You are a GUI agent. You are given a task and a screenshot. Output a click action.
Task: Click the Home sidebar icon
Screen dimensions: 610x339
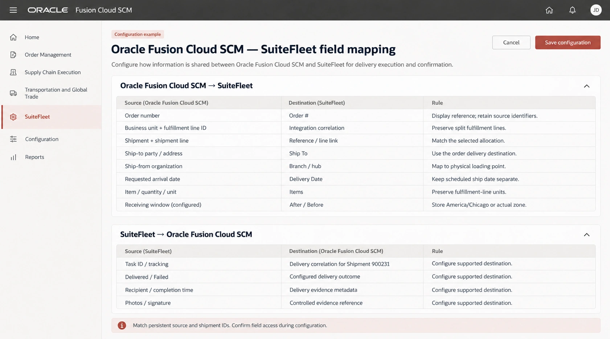point(13,37)
